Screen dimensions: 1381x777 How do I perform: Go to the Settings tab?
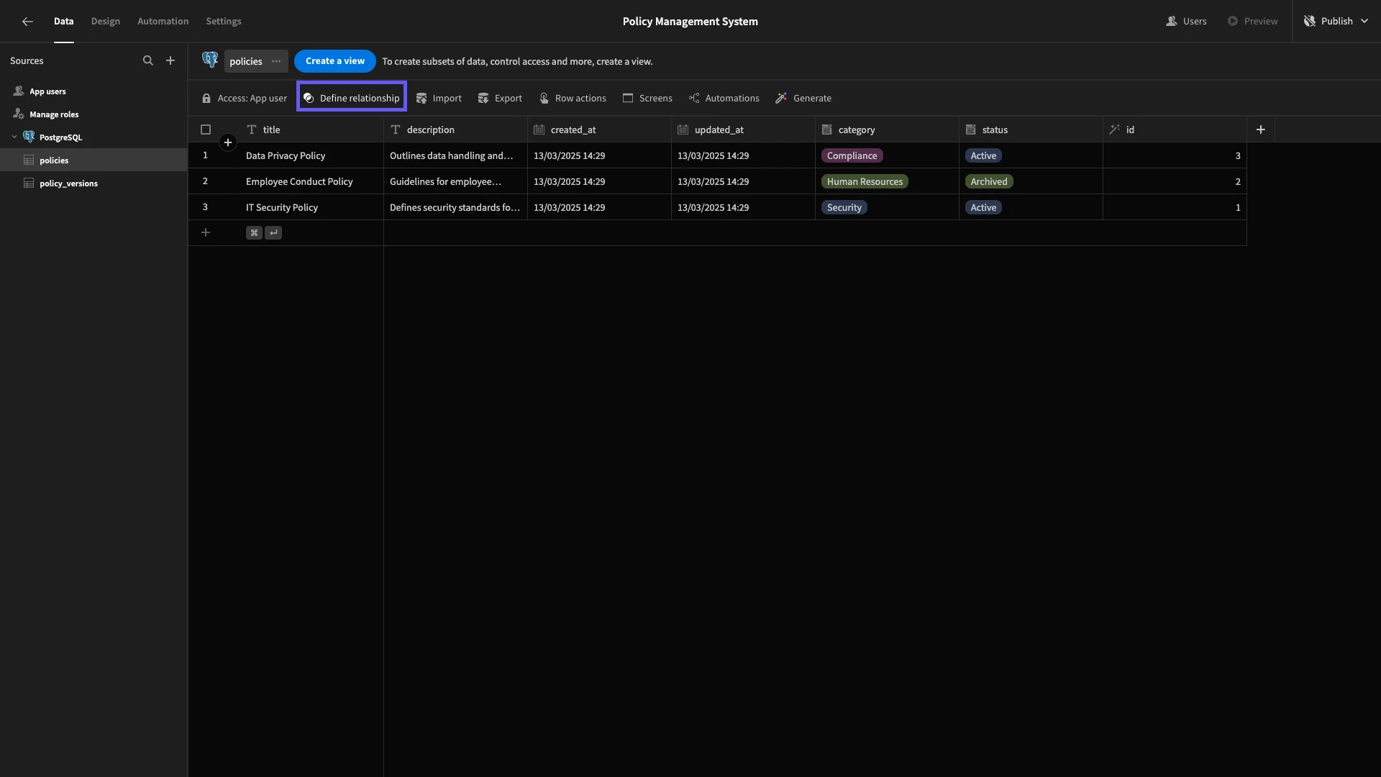[224, 21]
